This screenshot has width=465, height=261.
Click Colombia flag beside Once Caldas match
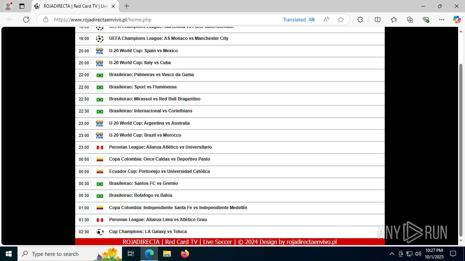[100, 159]
